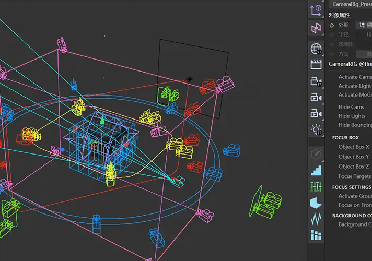Screen dimensions: 372x261
Task: Click the Background C… label
Action: pos(355,224)
